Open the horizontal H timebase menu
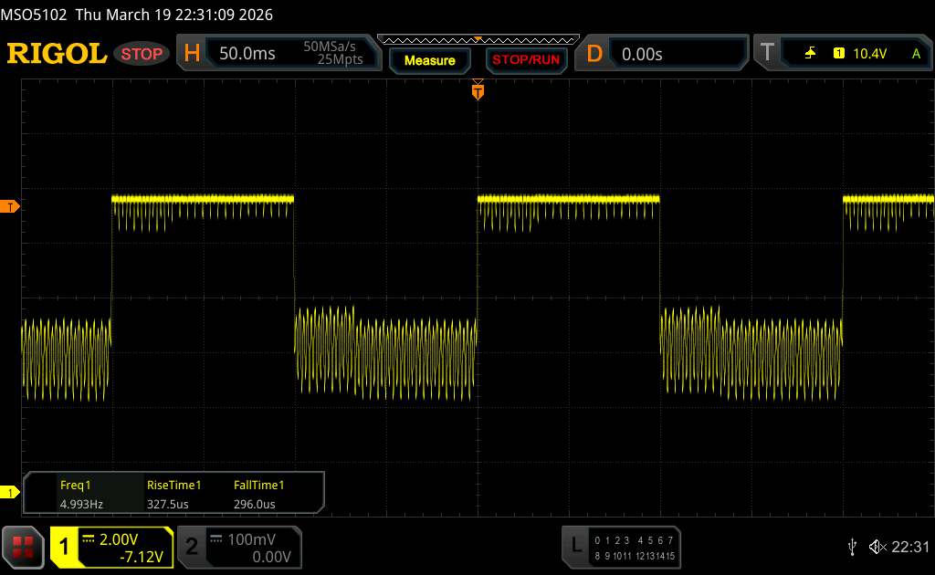Screen dimensions: 935x575 point(192,54)
